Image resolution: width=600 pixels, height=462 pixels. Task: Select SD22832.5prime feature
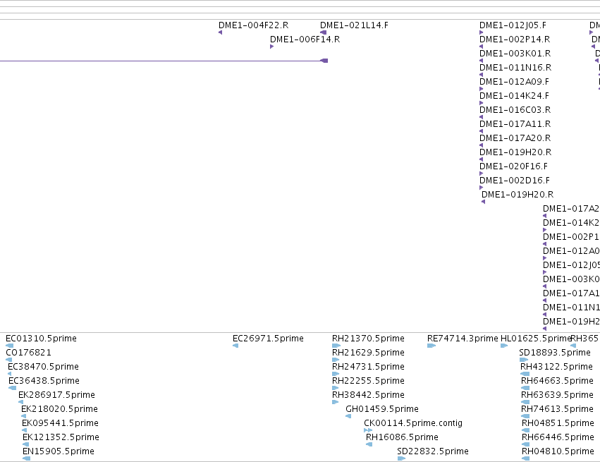click(433, 451)
